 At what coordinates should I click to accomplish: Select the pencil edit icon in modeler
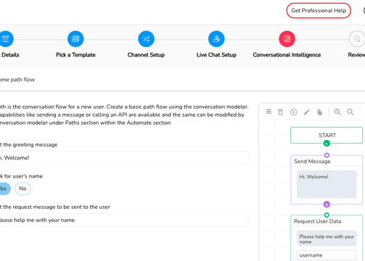307,112
